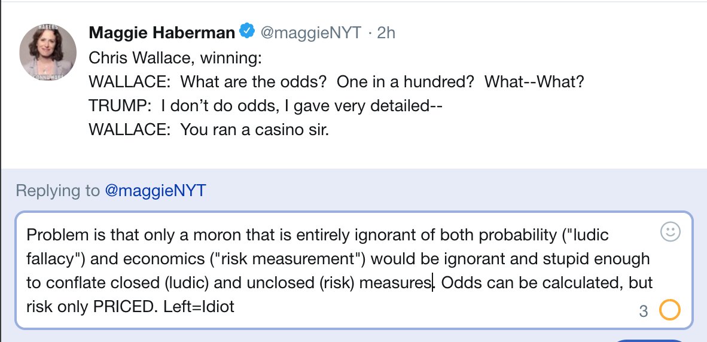The height and width of the screenshot is (342, 707).
Task: Click the remaining character count 3
Action: [x=644, y=311]
